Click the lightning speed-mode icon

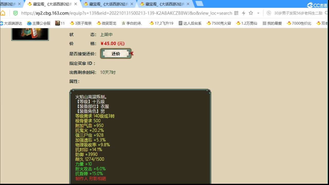pos(244,13)
